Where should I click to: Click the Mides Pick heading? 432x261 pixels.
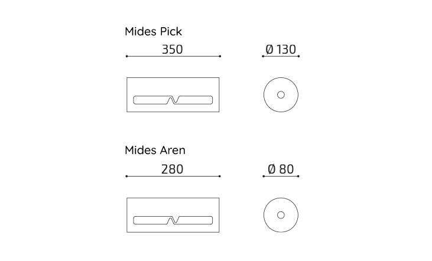point(153,32)
